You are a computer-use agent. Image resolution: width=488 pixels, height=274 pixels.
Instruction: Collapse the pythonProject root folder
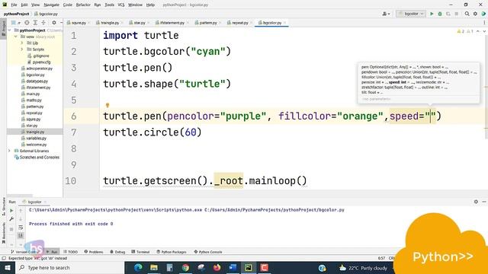(10, 30)
